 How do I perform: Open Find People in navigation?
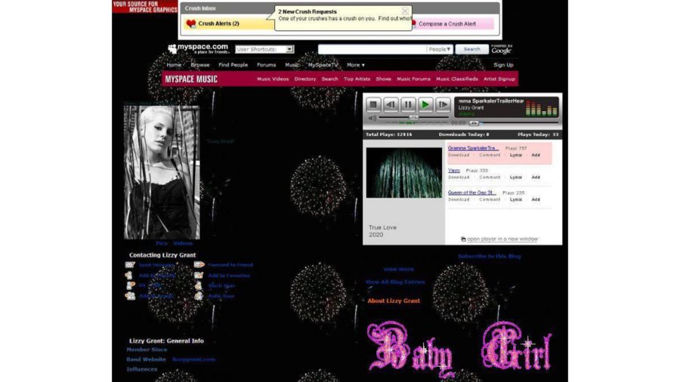click(x=233, y=65)
